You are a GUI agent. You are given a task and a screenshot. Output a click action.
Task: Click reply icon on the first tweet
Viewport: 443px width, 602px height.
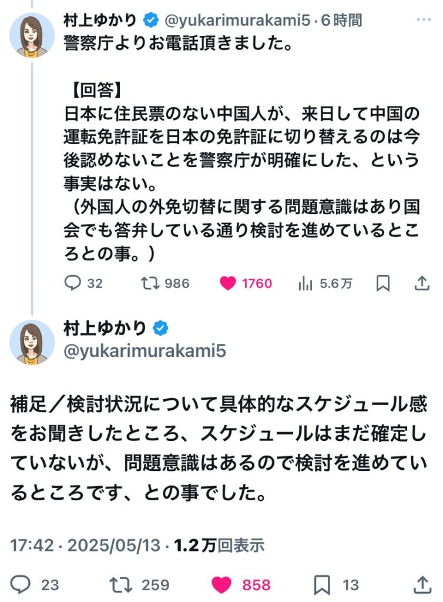[72, 283]
